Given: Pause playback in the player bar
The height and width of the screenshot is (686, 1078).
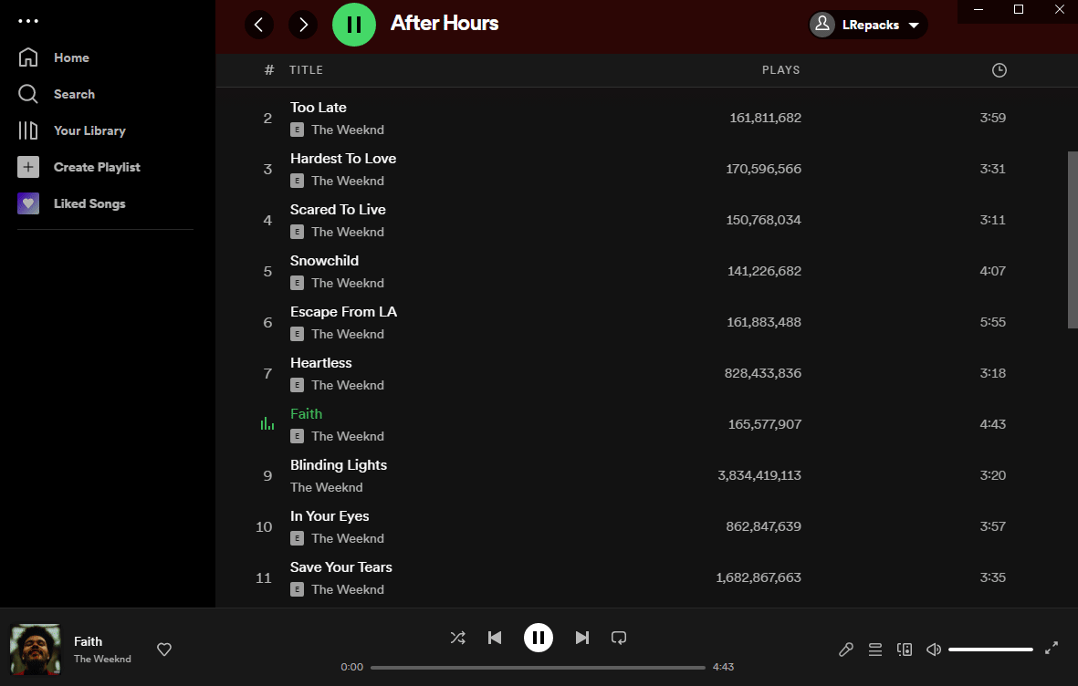Looking at the screenshot, I should click(539, 638).
